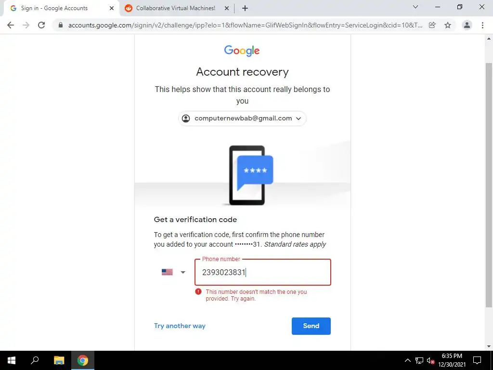Viewport: 493px width, 370px height.
Task: Bookmark this page with the star icon
Action: pyautogui.click(x=448, y=25)
